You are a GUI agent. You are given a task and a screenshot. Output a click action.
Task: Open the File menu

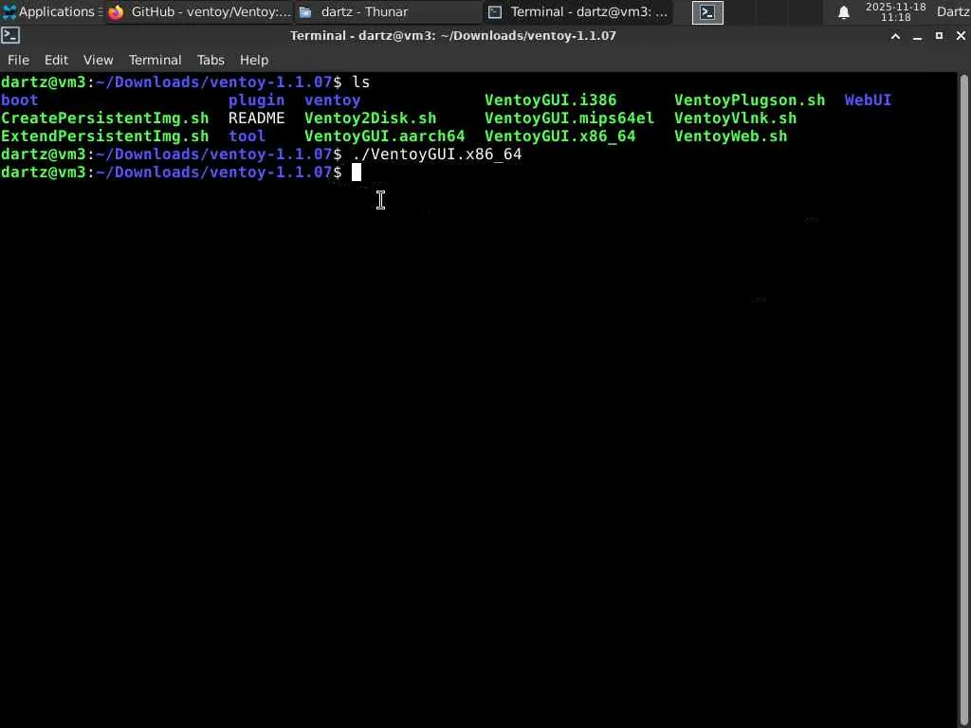(18, 60)
